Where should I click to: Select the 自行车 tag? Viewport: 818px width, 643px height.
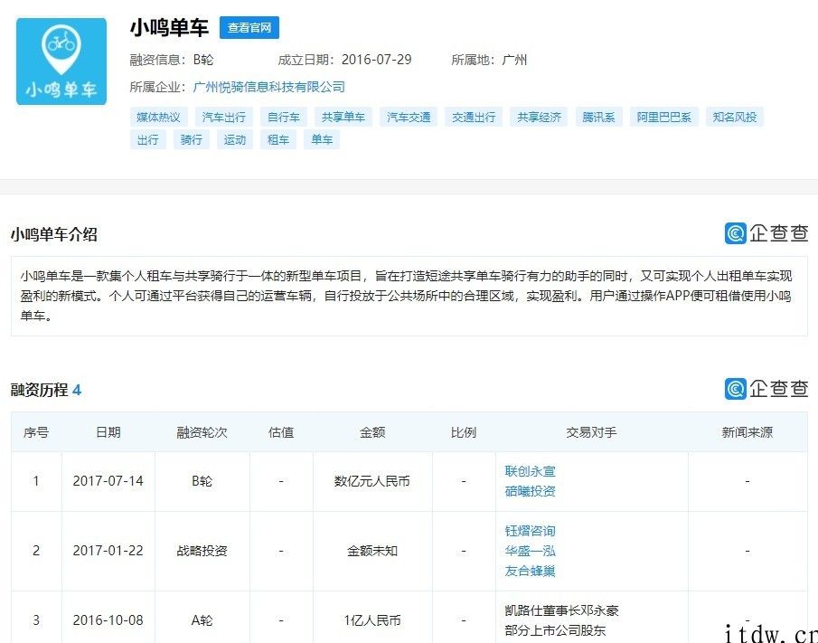pos(284,117)
